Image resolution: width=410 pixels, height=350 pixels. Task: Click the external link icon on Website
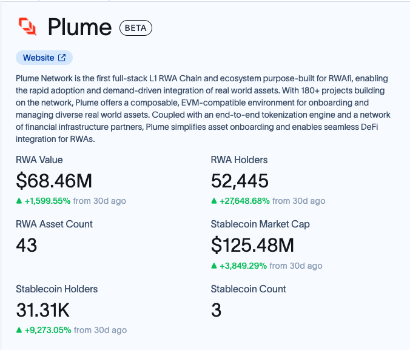62,58
